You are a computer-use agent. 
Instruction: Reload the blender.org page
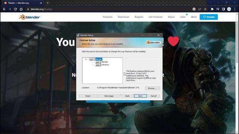click(15, 9)
